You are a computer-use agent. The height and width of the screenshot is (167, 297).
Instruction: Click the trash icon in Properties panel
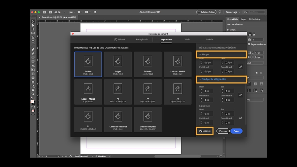pos(261,73)
